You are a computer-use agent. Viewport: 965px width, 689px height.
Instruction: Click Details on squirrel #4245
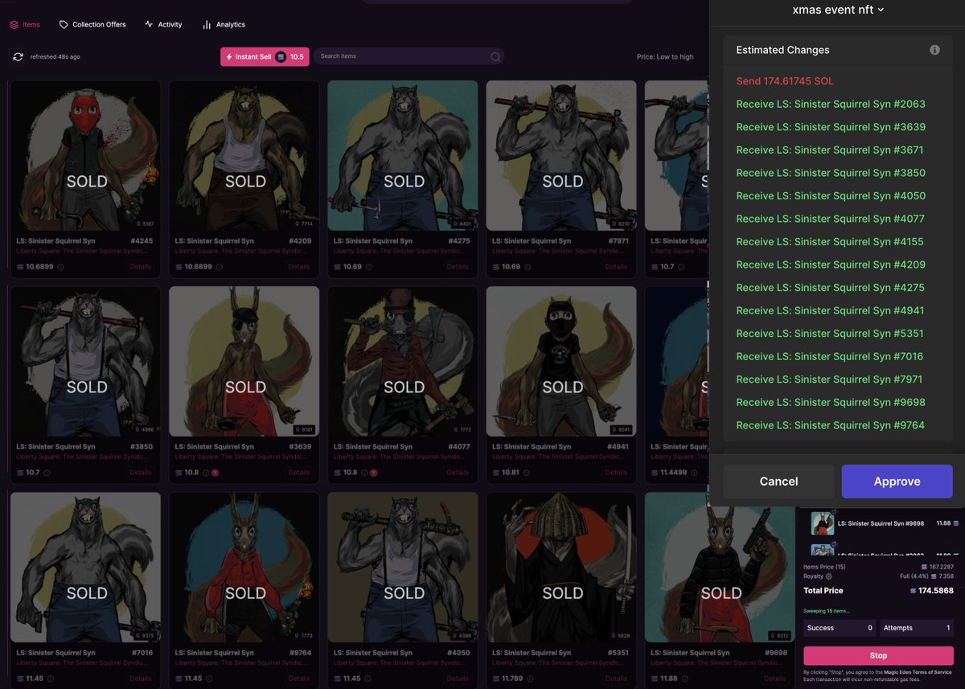click(x=140, y=267)
